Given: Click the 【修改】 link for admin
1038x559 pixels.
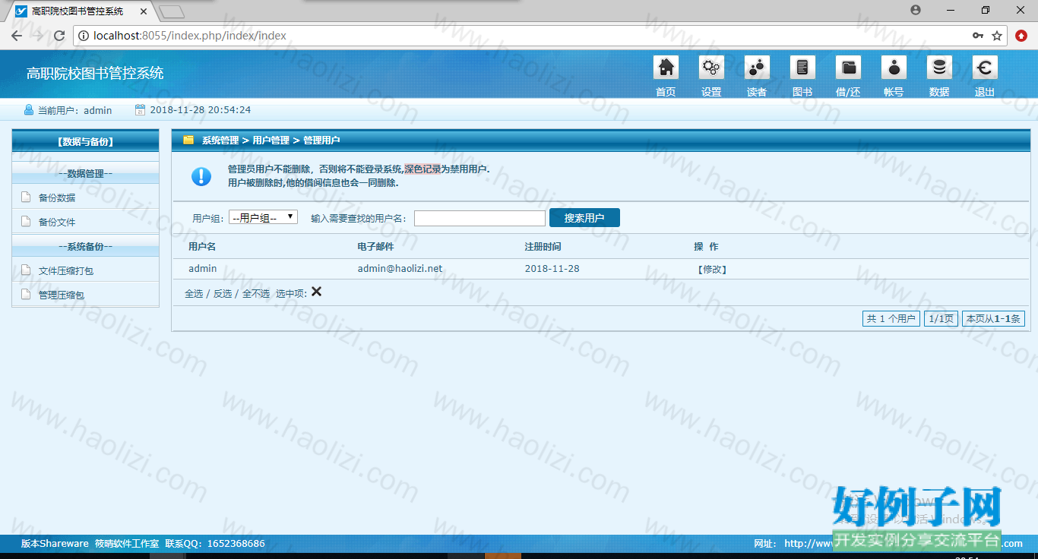Looking at the screenshot, I should tap(712, 269).
